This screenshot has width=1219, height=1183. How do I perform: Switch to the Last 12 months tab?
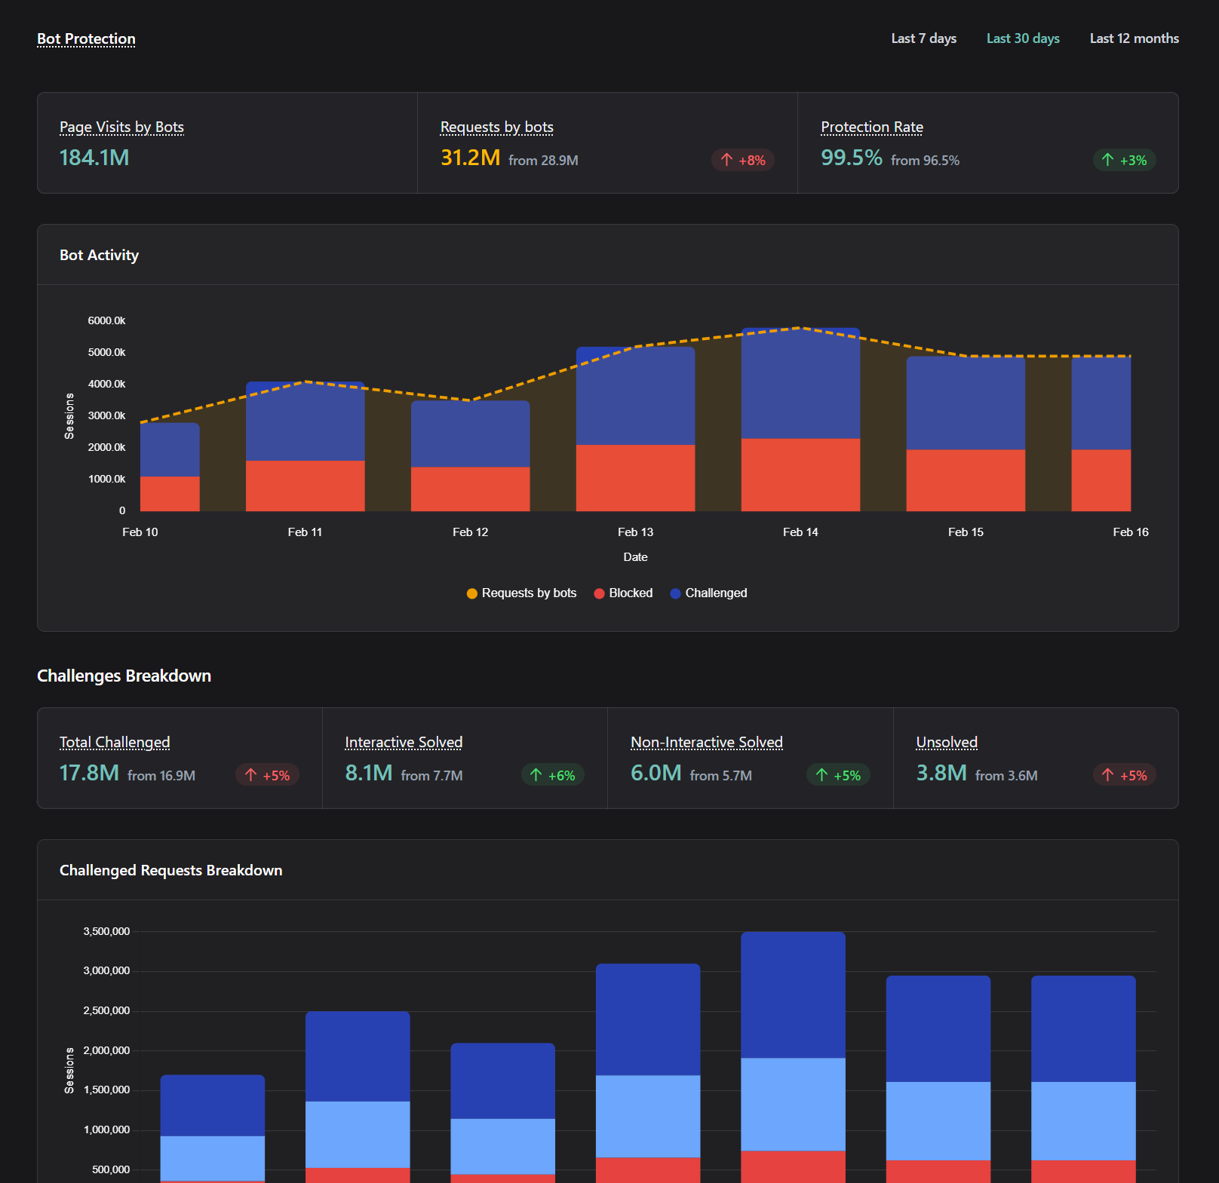pyautogui.click(x=1134, y=38)
